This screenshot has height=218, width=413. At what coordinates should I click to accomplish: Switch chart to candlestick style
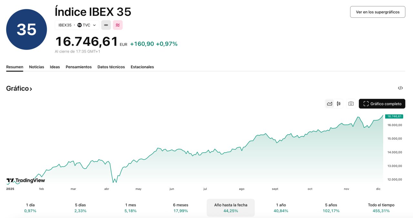pyautogui.click(x=338, y=104)
